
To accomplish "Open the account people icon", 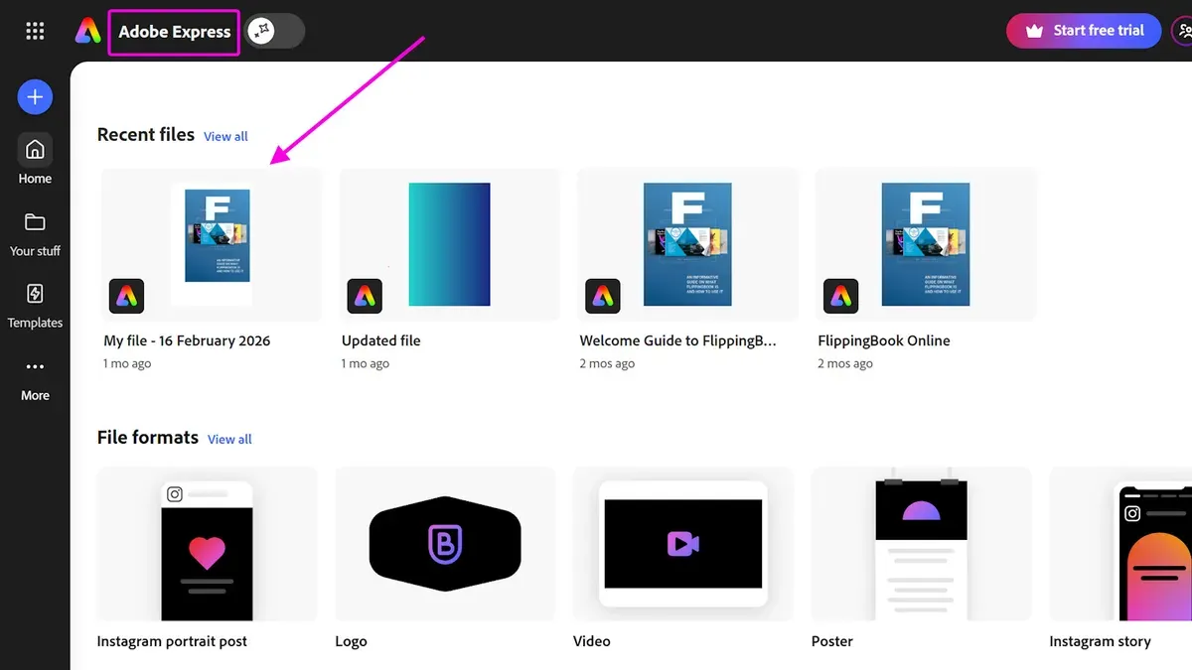I will coord(1182,31).
